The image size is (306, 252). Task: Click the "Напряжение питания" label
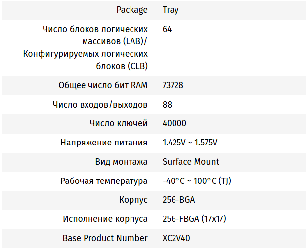104,143
